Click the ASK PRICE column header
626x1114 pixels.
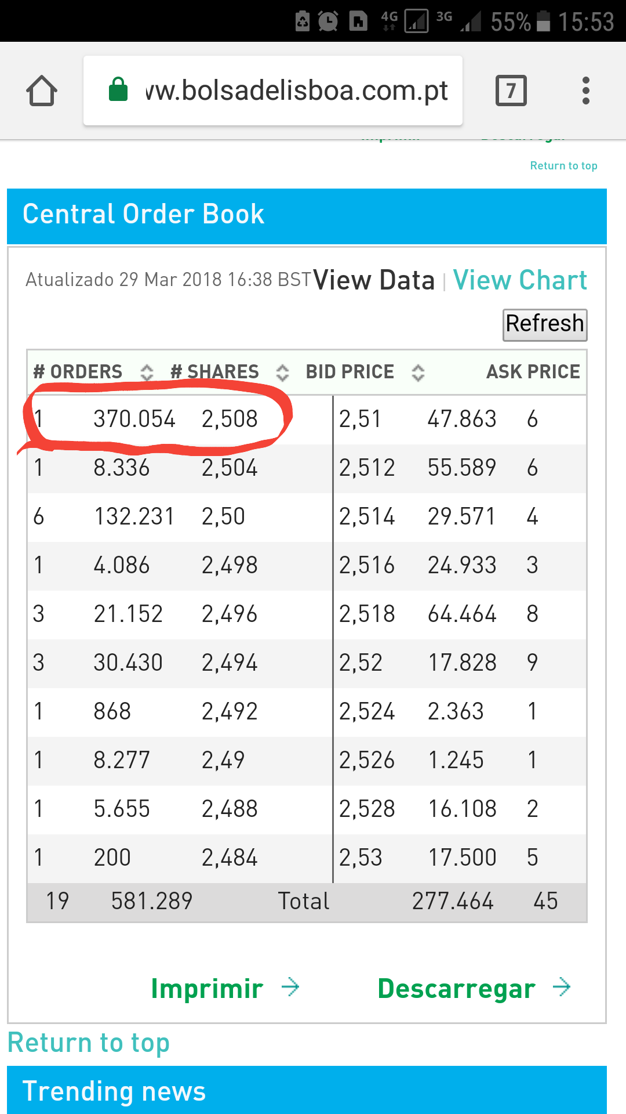point(533,372)
